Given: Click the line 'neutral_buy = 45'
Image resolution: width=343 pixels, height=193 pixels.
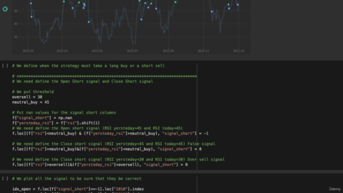Looking at the screenshot, I should click(x=31, y=102).
